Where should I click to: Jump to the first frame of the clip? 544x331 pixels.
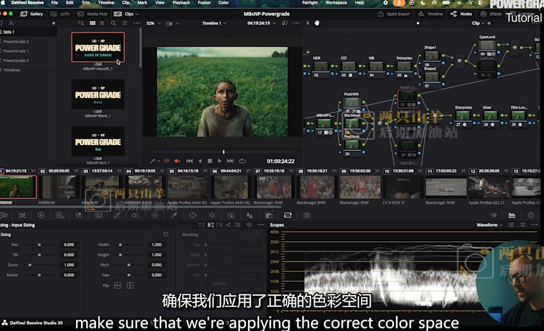click(x=190, y=161)
